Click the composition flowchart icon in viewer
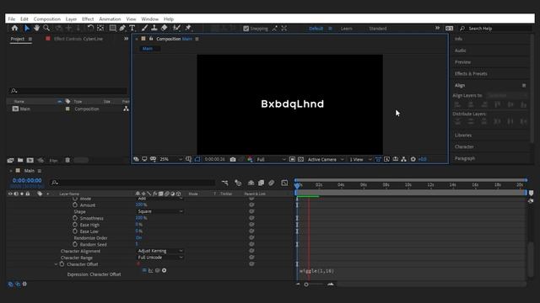Viewport: 540px width, 303px height. [403, 159]
